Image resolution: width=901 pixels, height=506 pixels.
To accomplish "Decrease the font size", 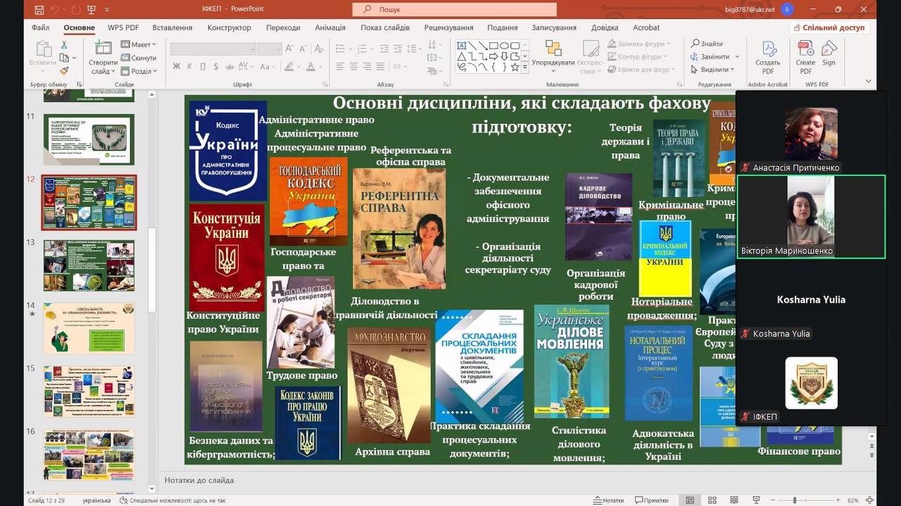I will point(304,49).
